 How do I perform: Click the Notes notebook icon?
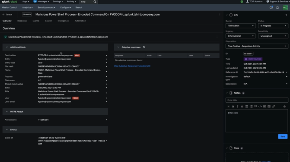(231, 93)
